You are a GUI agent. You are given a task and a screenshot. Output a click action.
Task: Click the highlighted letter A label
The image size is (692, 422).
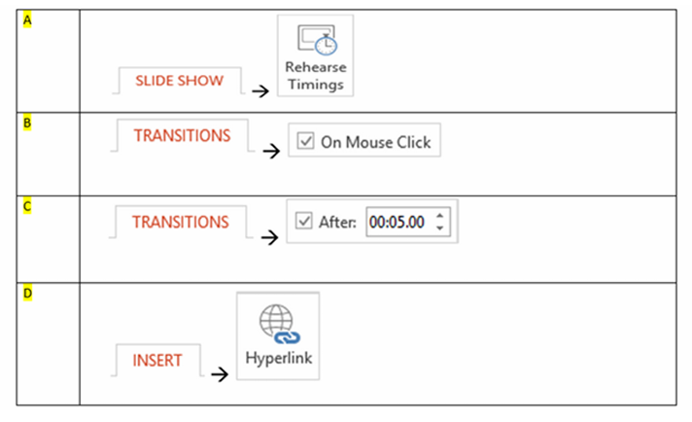pos(26,19)
